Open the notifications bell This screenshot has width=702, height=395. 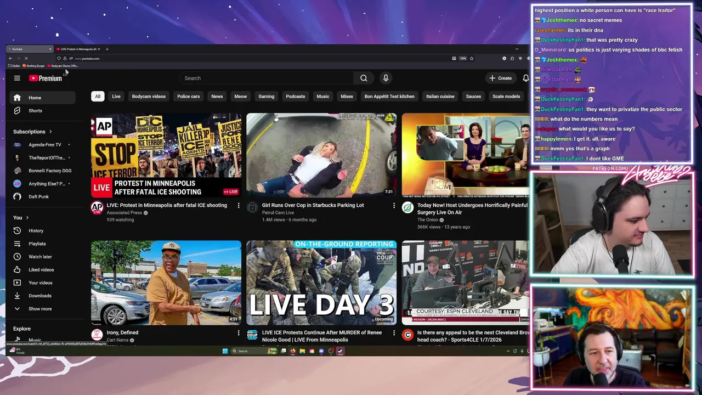[525, 78]
